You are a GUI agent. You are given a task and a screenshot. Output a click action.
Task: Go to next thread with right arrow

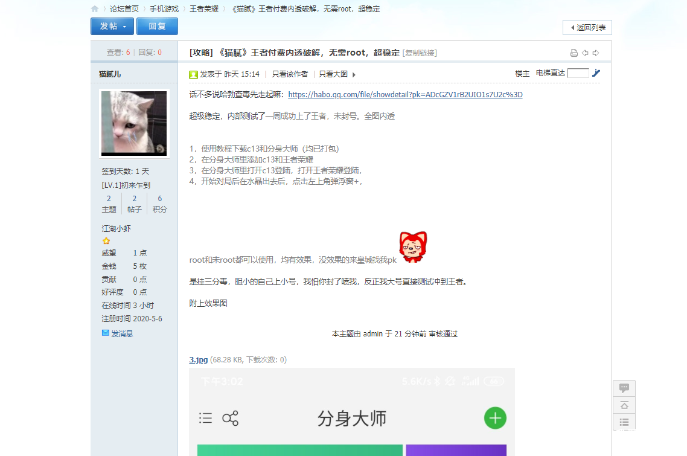click(x=596, y=53)
